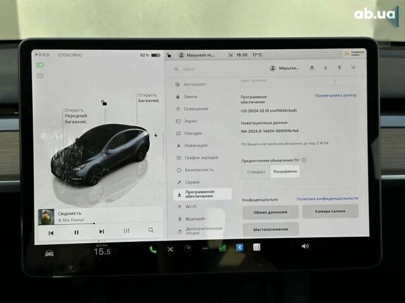Open the all apps three-dots icon

tap(205, 249)
